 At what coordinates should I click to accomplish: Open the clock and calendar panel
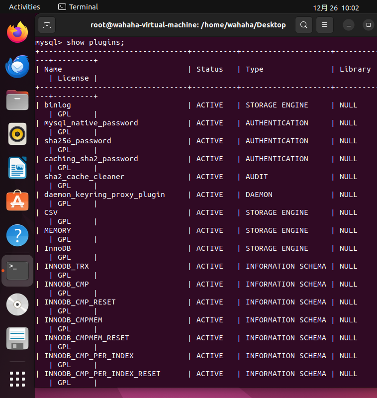point(336,8)
